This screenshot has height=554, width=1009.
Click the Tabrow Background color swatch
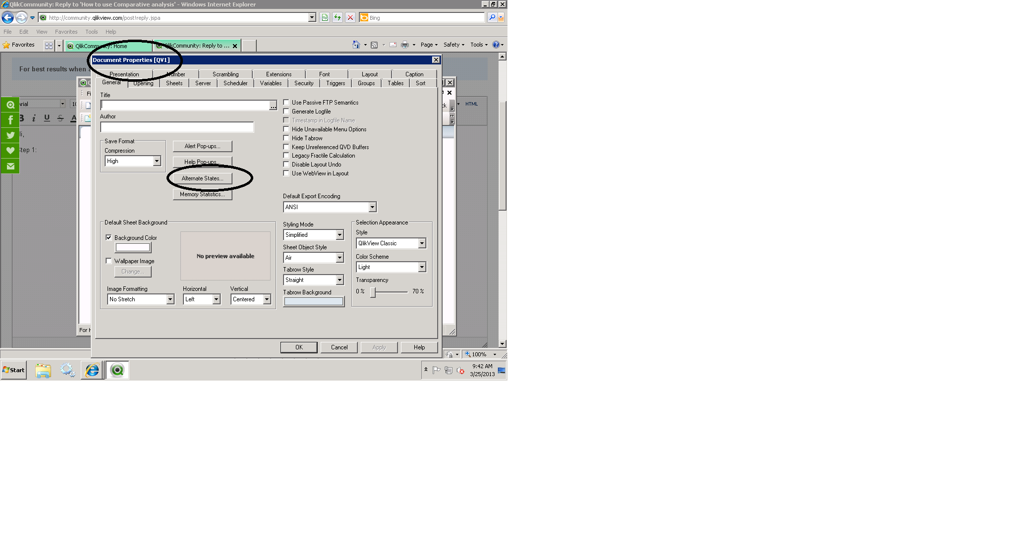(x=313, y=301)
